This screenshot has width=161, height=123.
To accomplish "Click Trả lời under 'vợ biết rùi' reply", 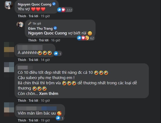I will [44, 40].
